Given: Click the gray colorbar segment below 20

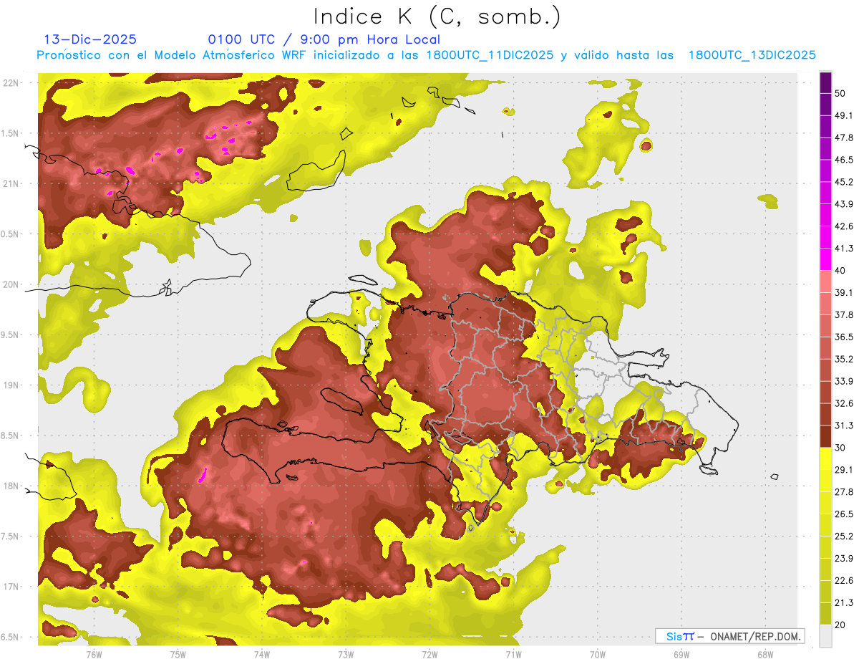Looking at the screenshot, I should tap(825, 635).
